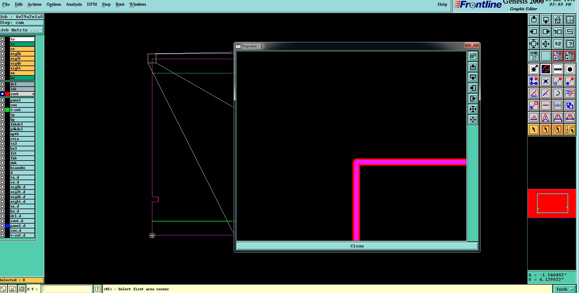This screenshot has height=293, width=579.
Task: Toggle checkbox for layer 'cs'
Action: 2,49
